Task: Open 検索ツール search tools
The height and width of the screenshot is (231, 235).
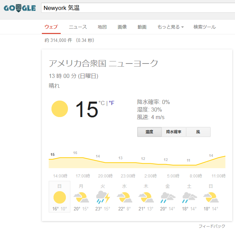Action: [204, 27]
